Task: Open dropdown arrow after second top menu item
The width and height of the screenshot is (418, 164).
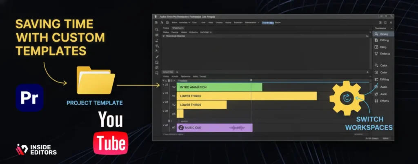Action: (189, 23)
